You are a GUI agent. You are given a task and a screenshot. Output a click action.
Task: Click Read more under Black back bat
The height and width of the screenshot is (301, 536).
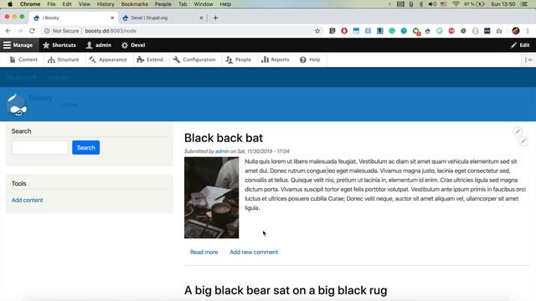point(204,253)
